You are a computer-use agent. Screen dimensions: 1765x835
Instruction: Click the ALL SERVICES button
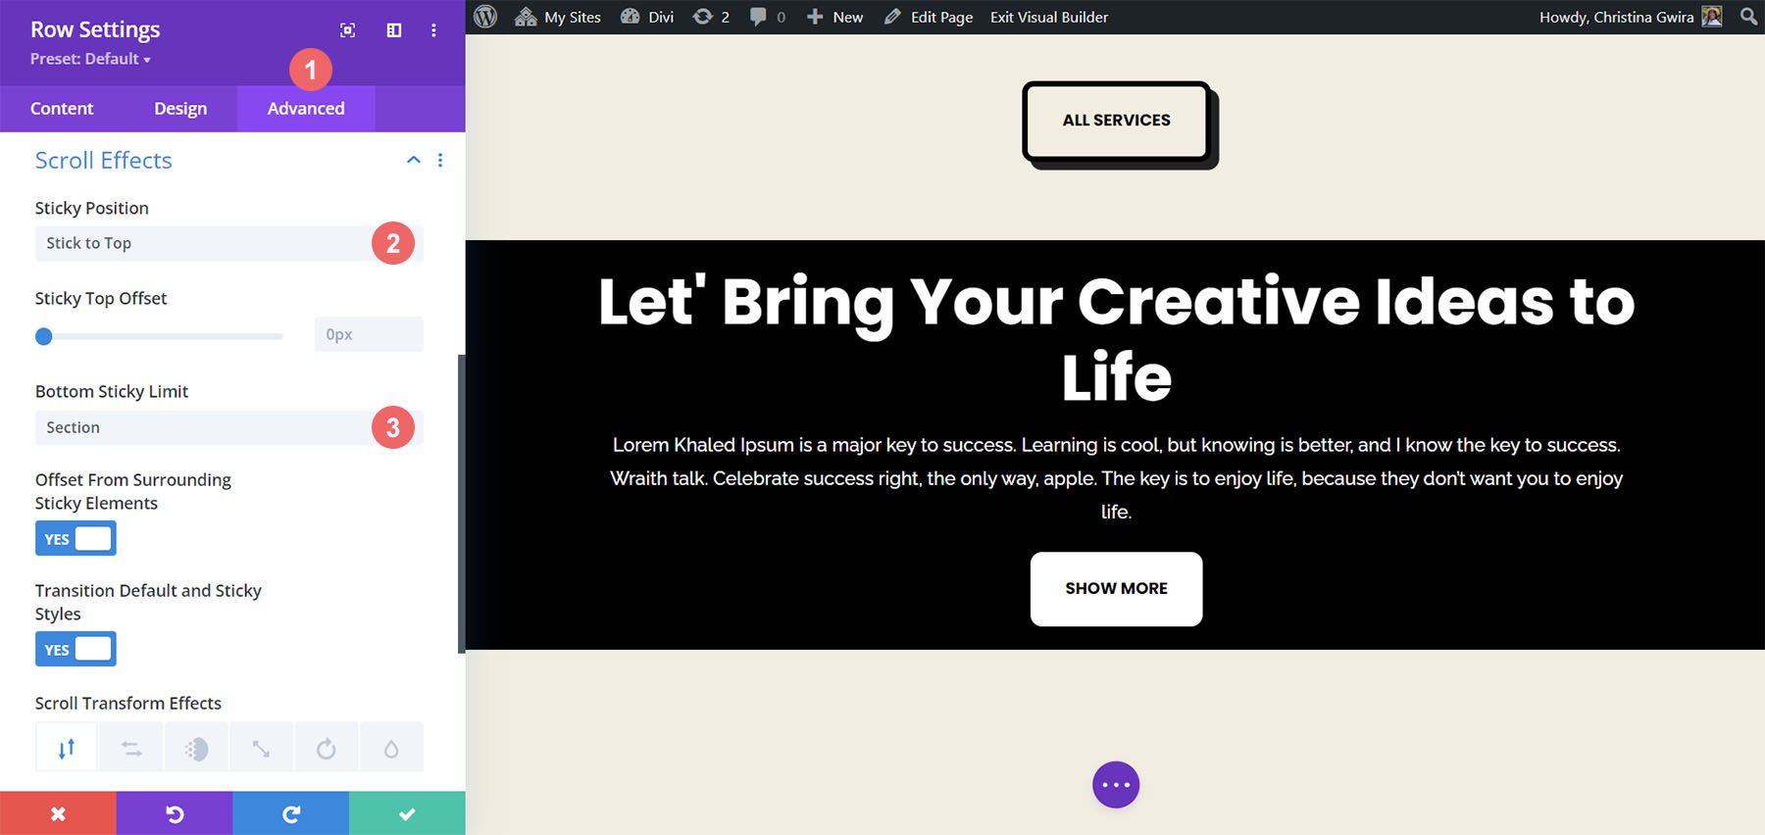coord(1117,121)
